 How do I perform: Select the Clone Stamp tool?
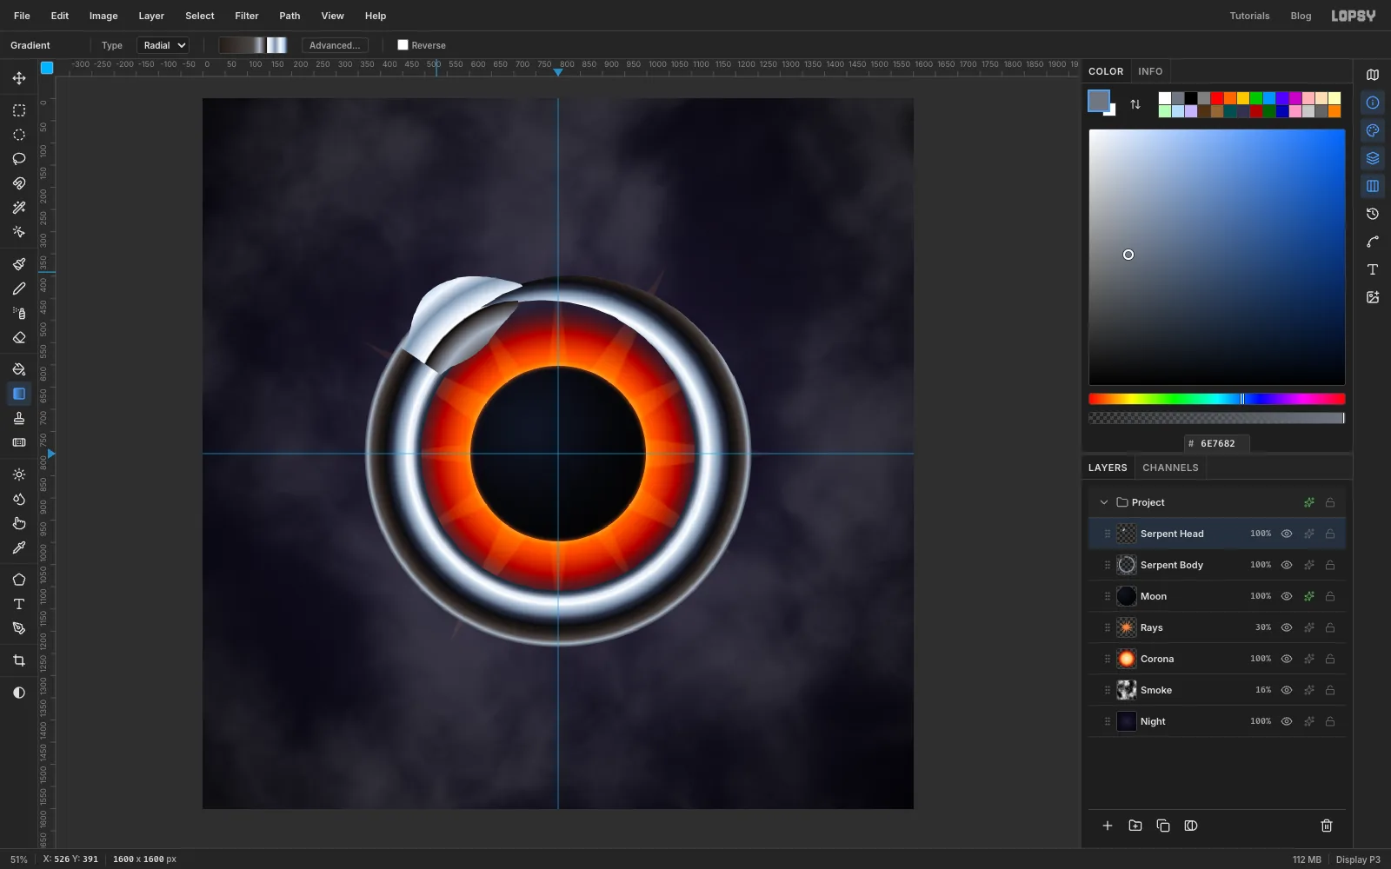[19, 418]
